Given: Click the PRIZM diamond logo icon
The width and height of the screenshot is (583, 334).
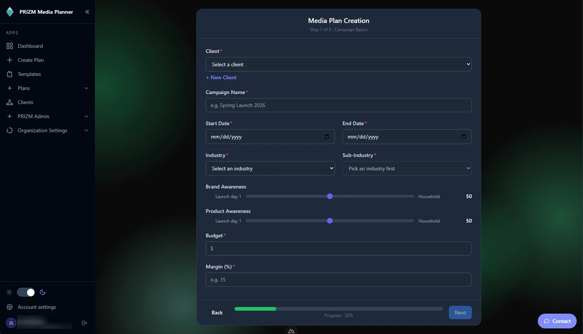Looking at the screenshot, I should point(10,12).
